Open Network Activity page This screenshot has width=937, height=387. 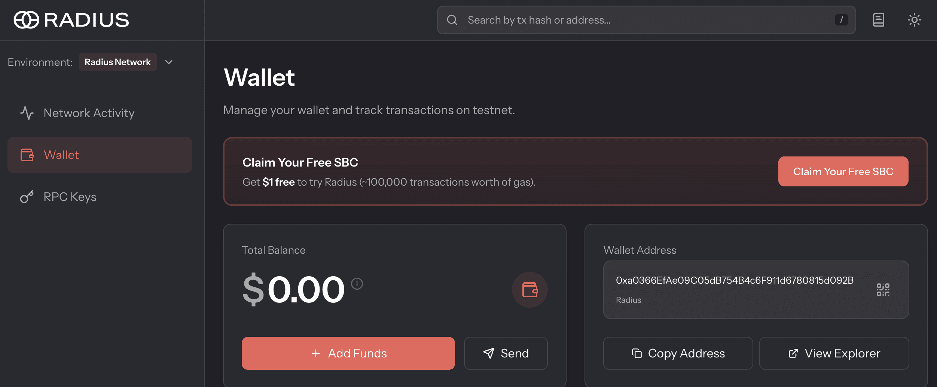(89, 113)
